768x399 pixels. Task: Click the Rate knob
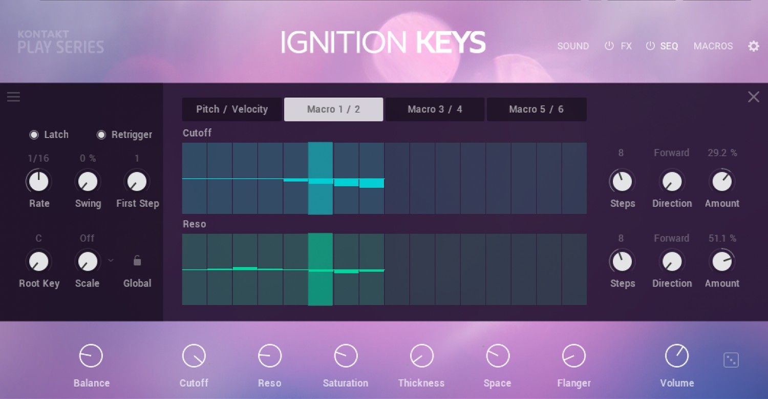[38, 181]
